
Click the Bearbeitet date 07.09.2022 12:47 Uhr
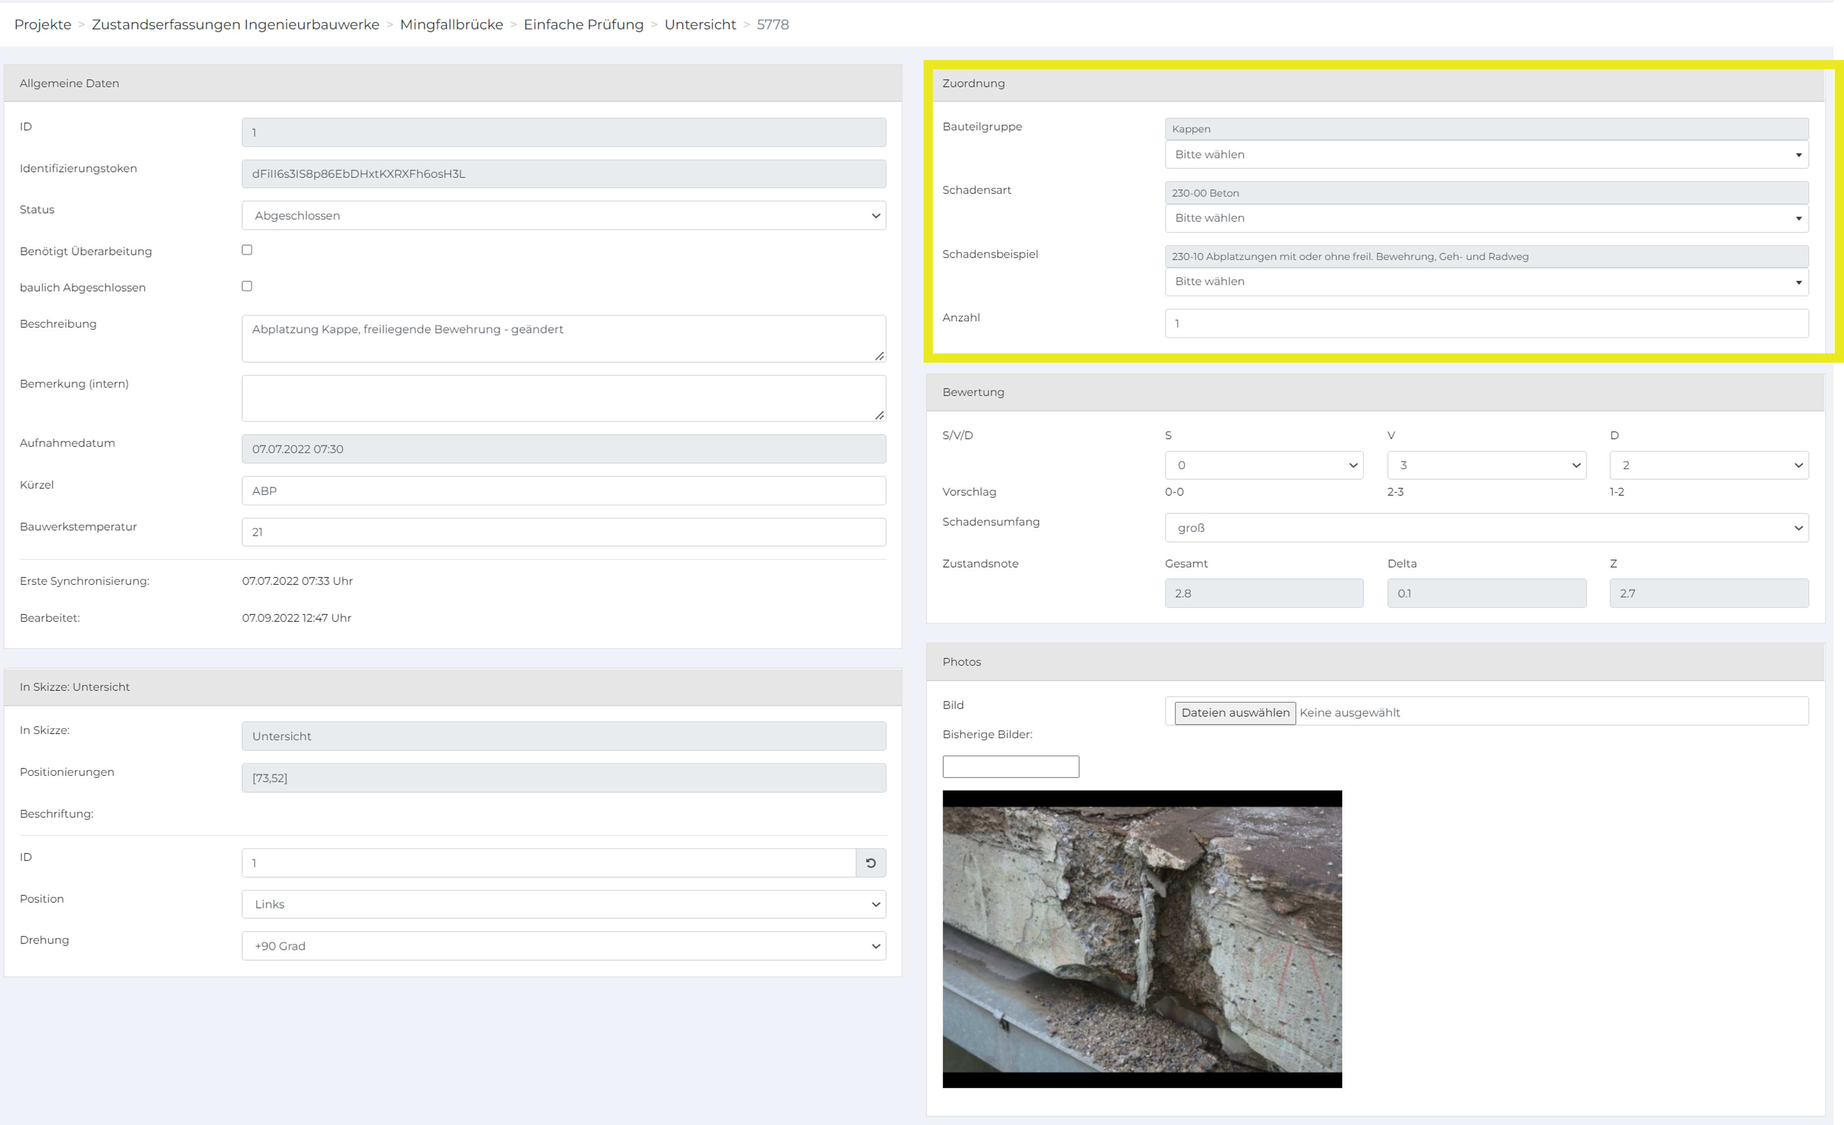click(296, 618)
